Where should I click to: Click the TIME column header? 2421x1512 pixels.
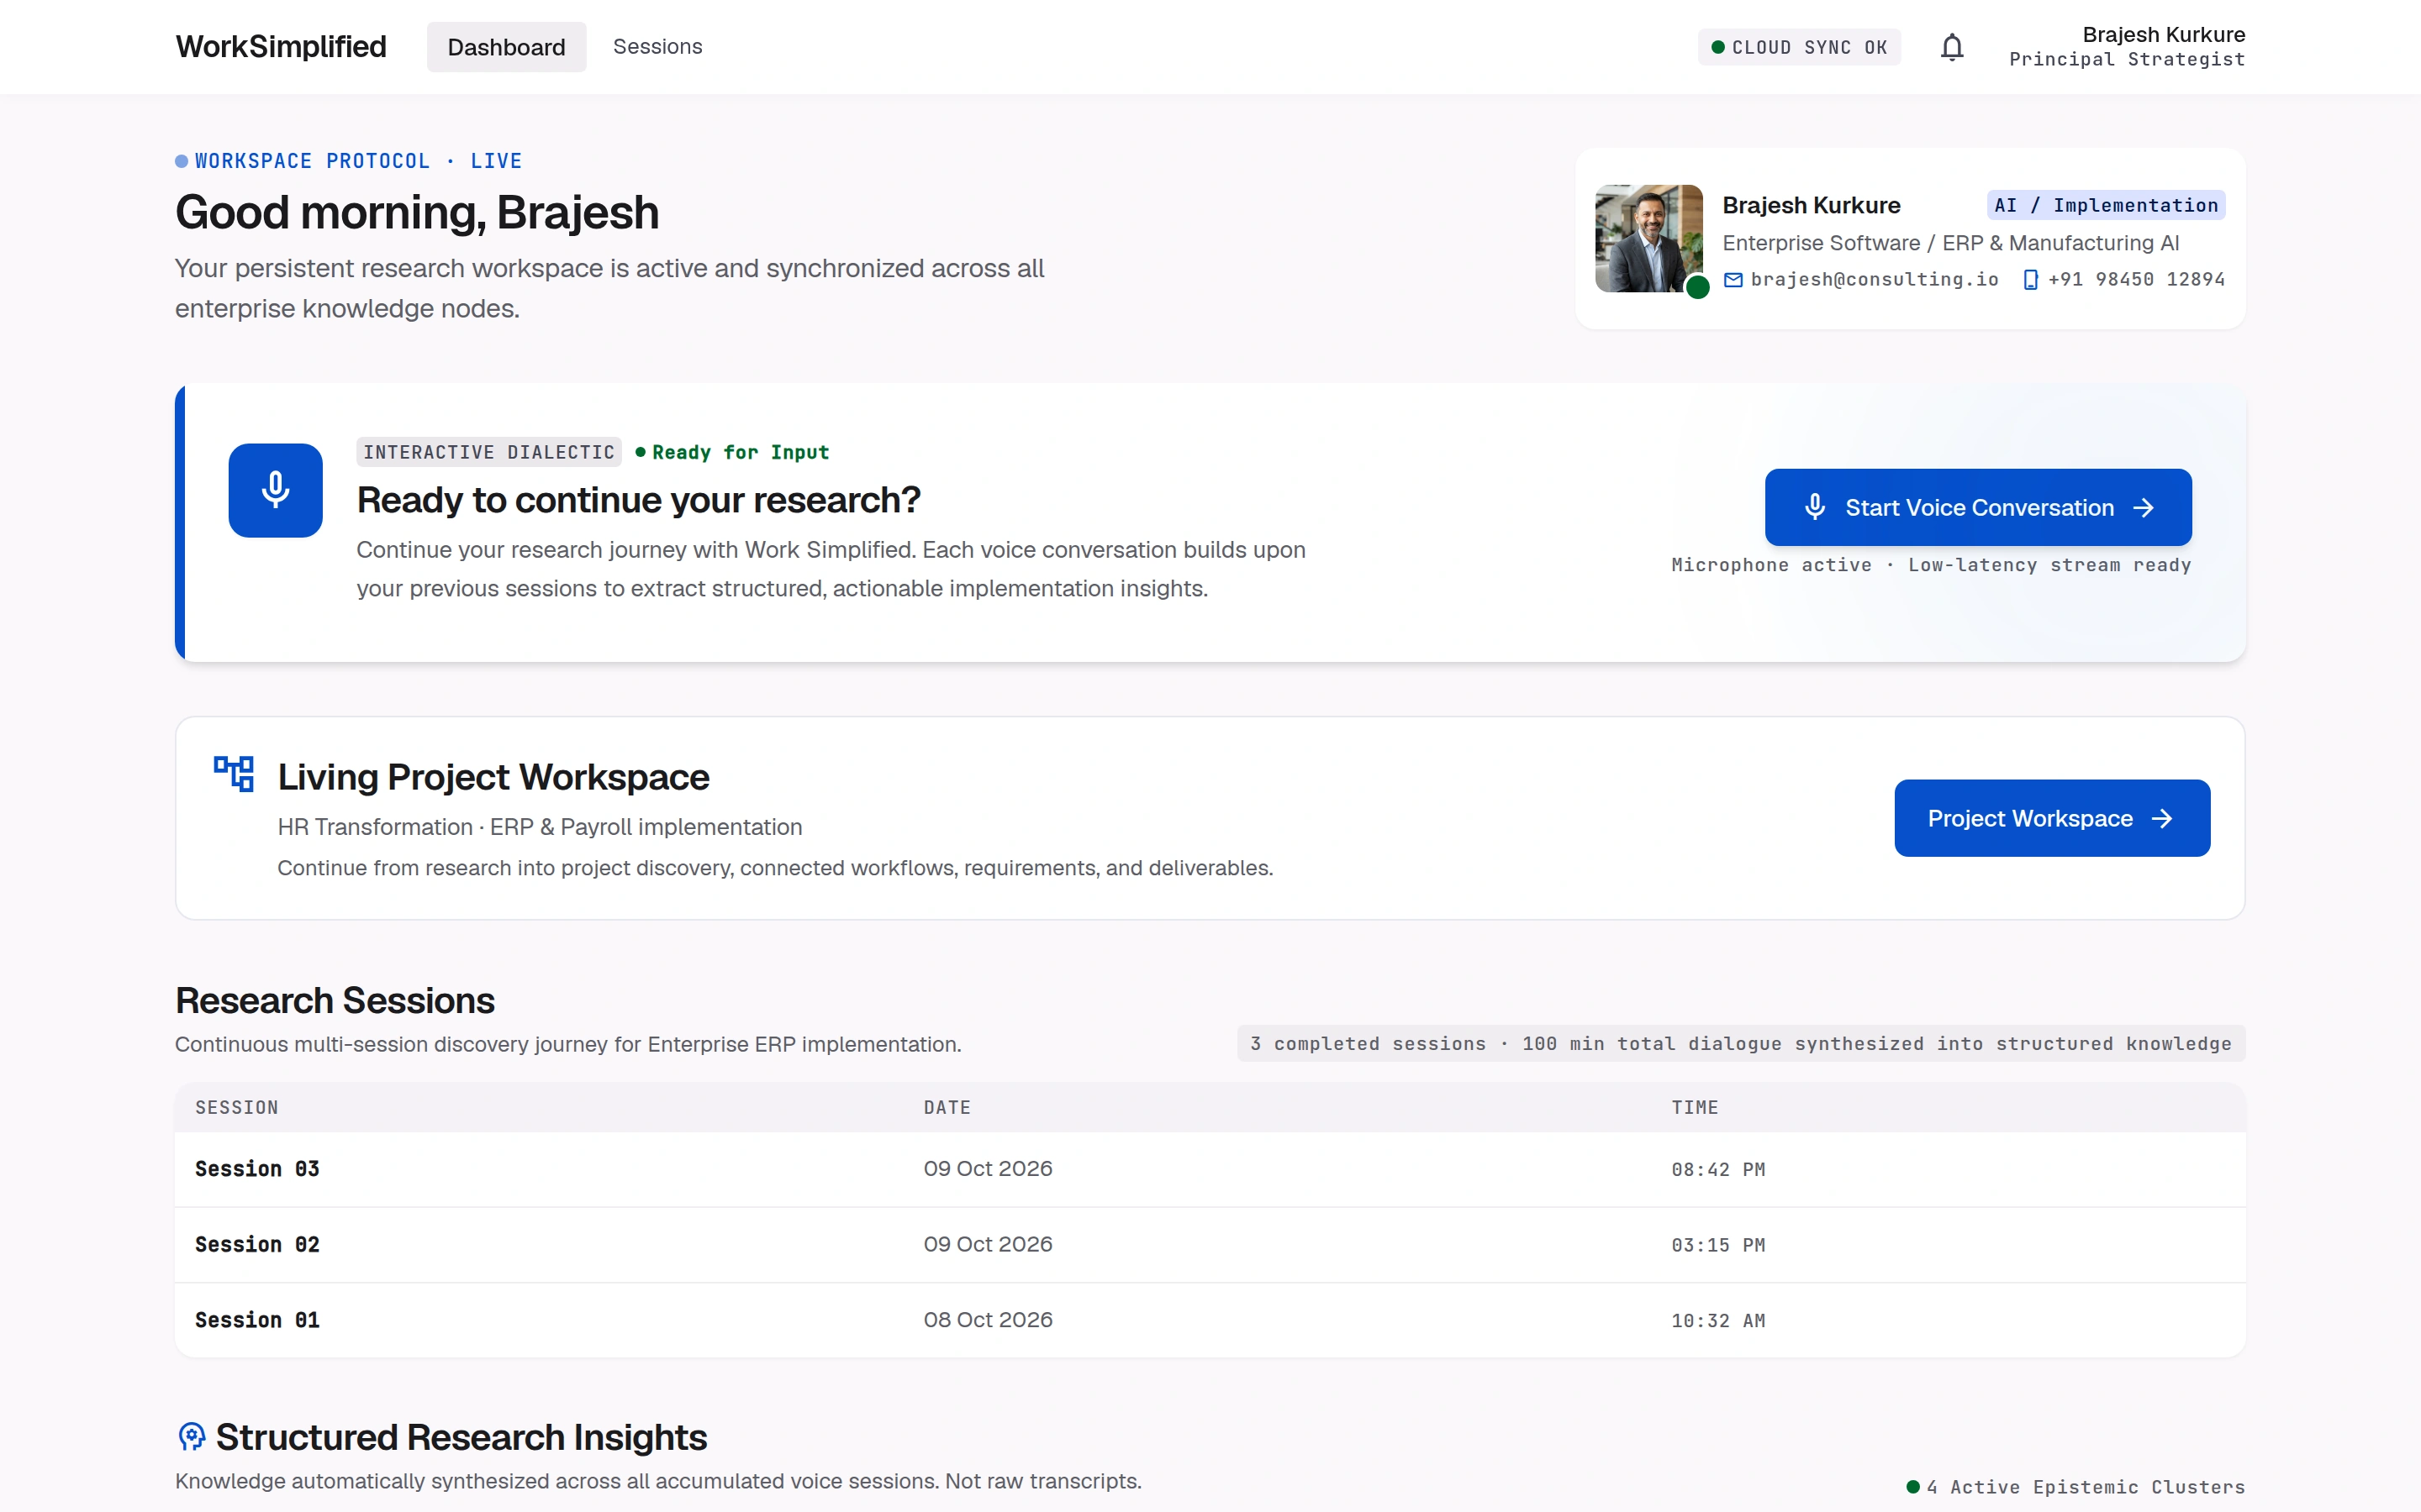[1695, 1107]
